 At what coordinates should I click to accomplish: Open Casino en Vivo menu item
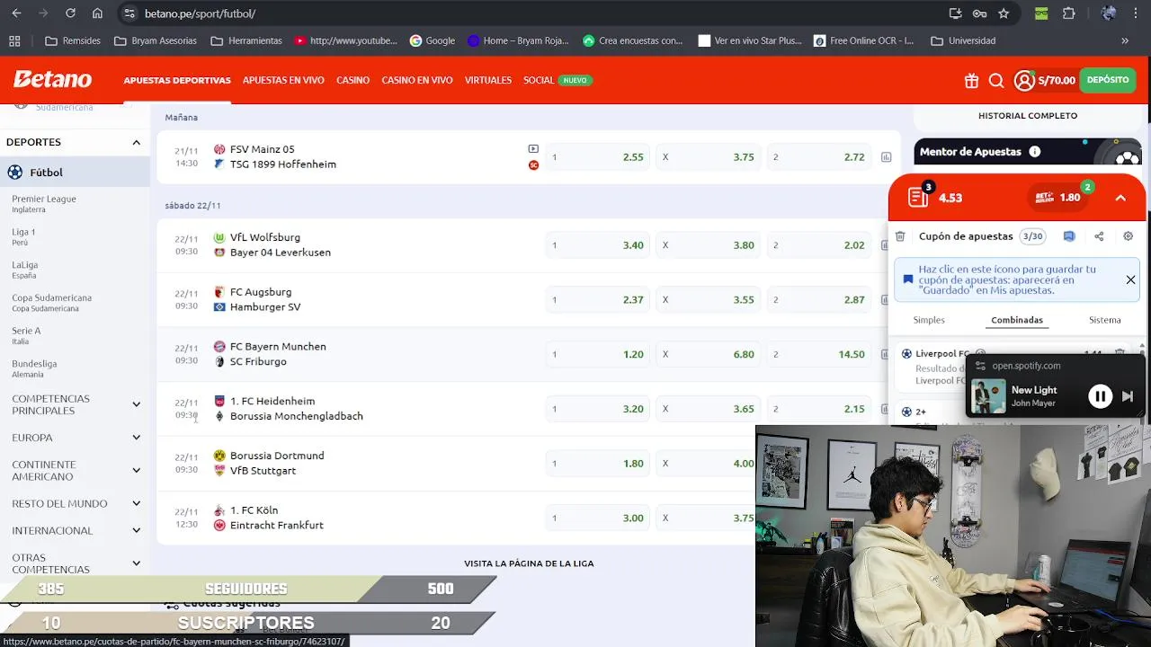417,80
